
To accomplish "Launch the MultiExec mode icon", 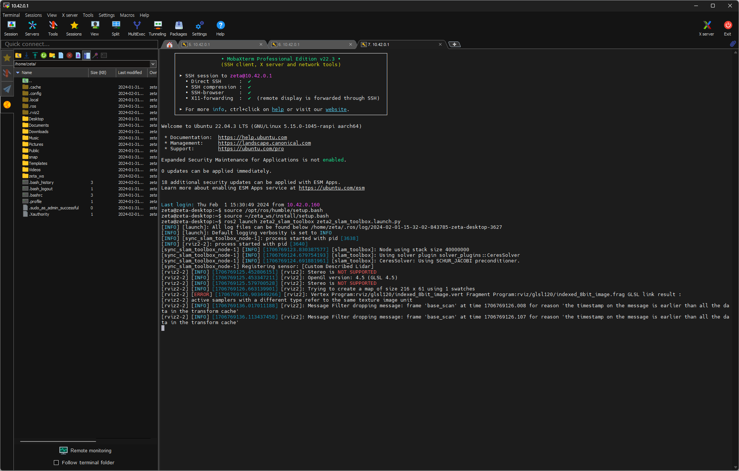I will click(137, 28).
